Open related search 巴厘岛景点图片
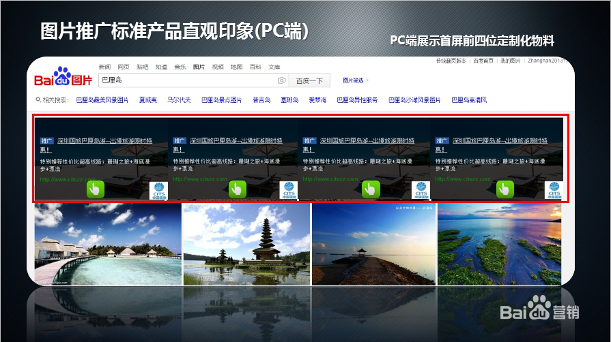The width and height of the screenshot is (611, 342). [221, 100]
